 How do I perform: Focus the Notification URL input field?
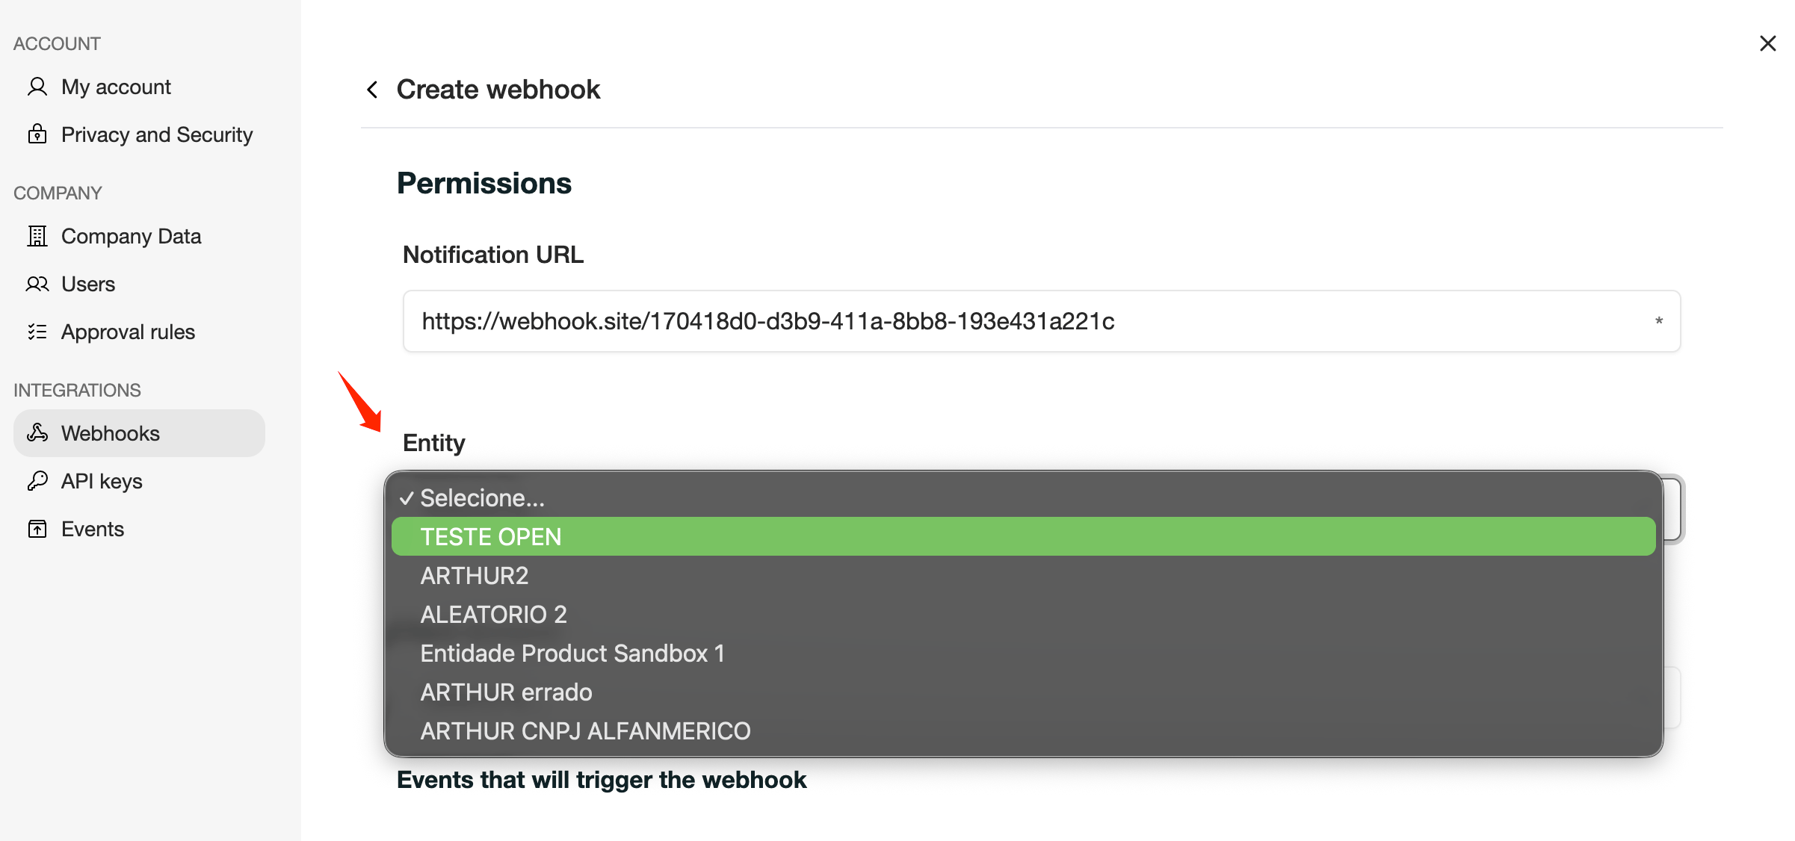[x=1041, y=321]
